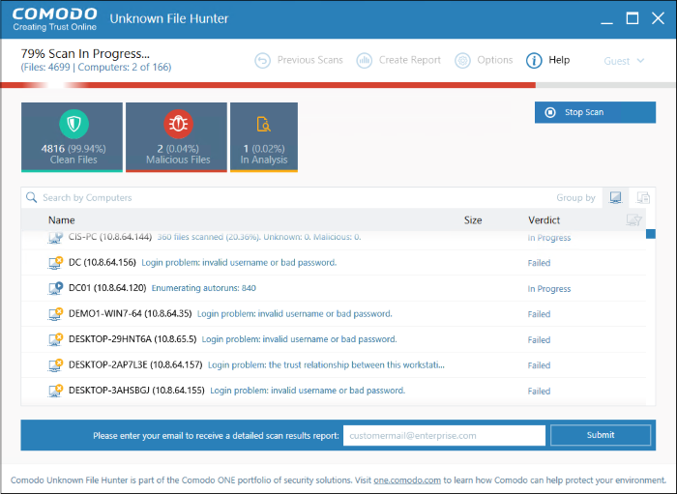Click the in-progress computer icon for DC01
677x494 pixels.
tap(55, 288)
